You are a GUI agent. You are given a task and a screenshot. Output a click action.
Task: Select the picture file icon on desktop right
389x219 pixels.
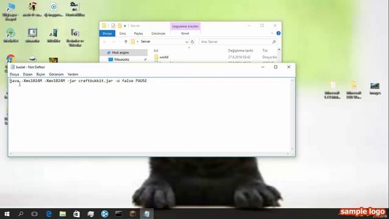tap(375, 86)
